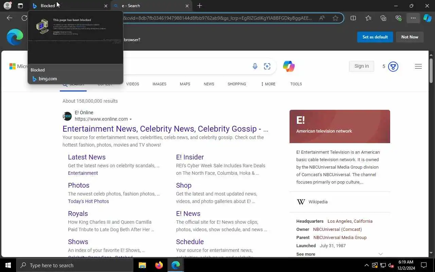Open the Windows notification center icon
Viewport: 435px width, 272px height.
click(x=424, y=265)
